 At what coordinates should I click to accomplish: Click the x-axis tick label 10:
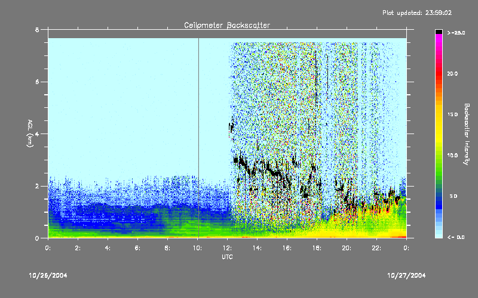[197, 248]
